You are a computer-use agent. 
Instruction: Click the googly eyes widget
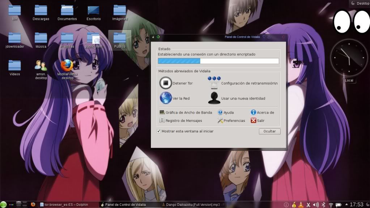pos(351,21)
